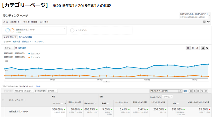Click the 編集 filter edit link

[185, 91]
